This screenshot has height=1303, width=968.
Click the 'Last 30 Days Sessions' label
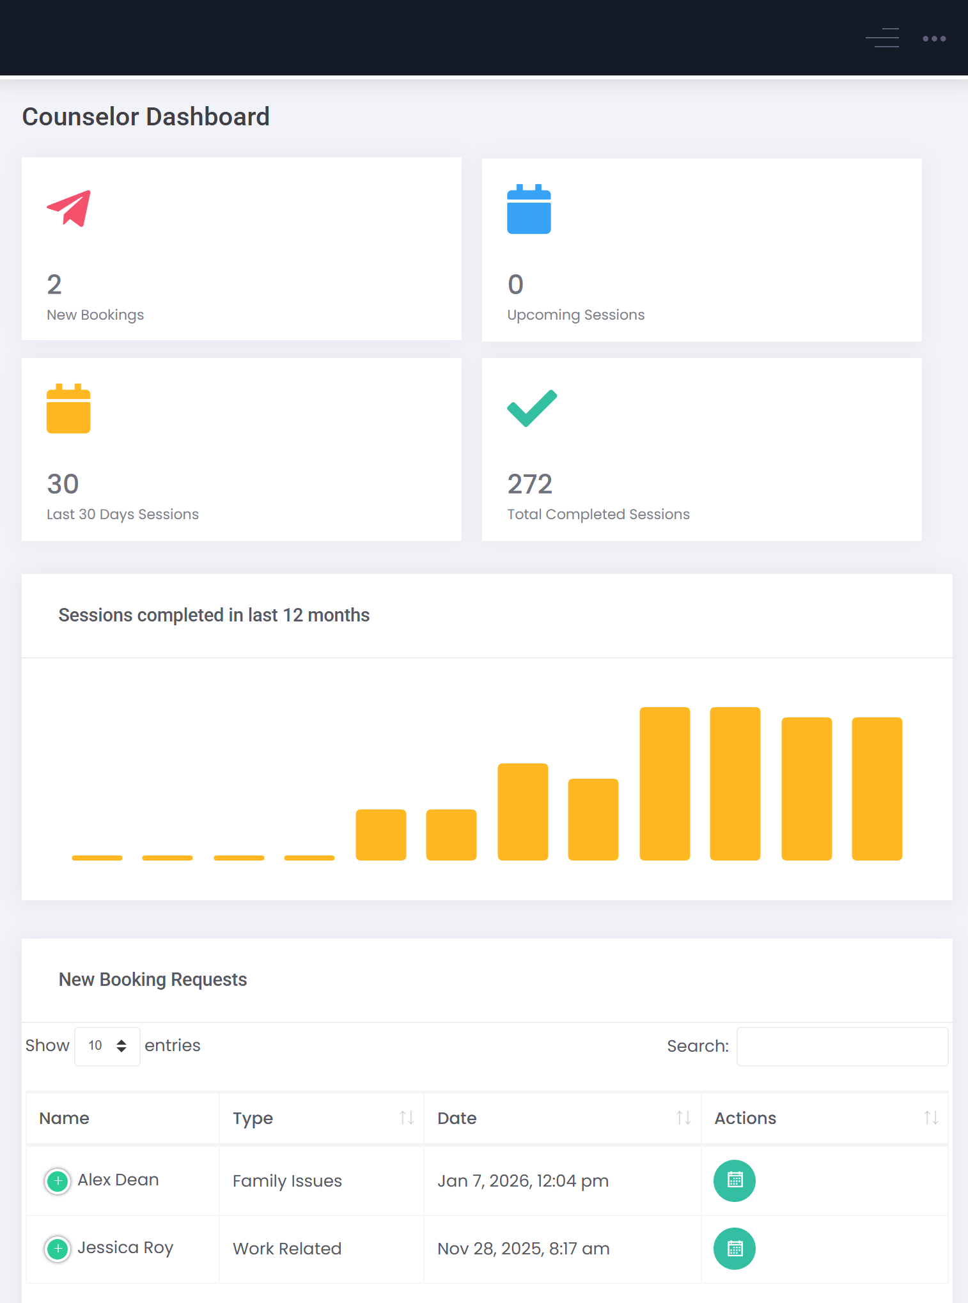click(x=123, y=514)
